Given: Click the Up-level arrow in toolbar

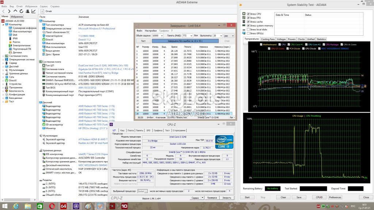Looking at the screenshot, I should click(x=15, y=11).
